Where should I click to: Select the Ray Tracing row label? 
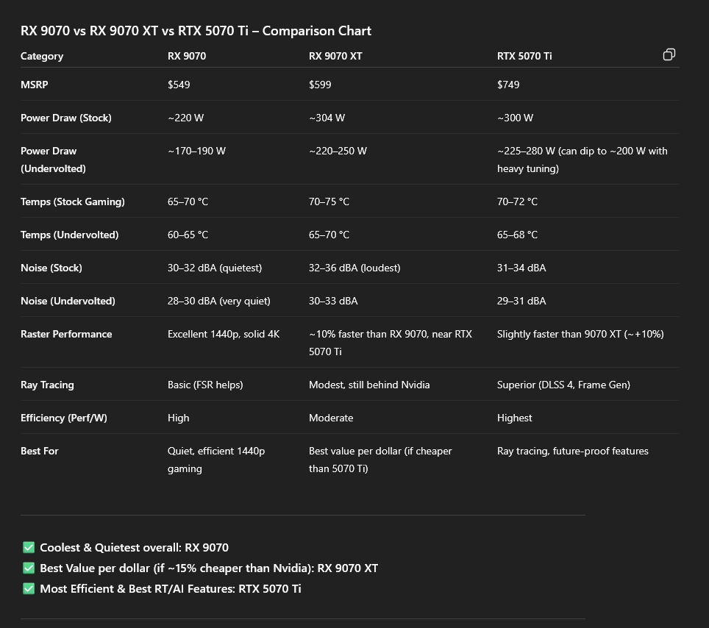[48, 385]
